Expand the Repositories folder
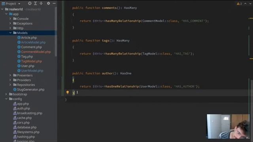 (10, 85)
